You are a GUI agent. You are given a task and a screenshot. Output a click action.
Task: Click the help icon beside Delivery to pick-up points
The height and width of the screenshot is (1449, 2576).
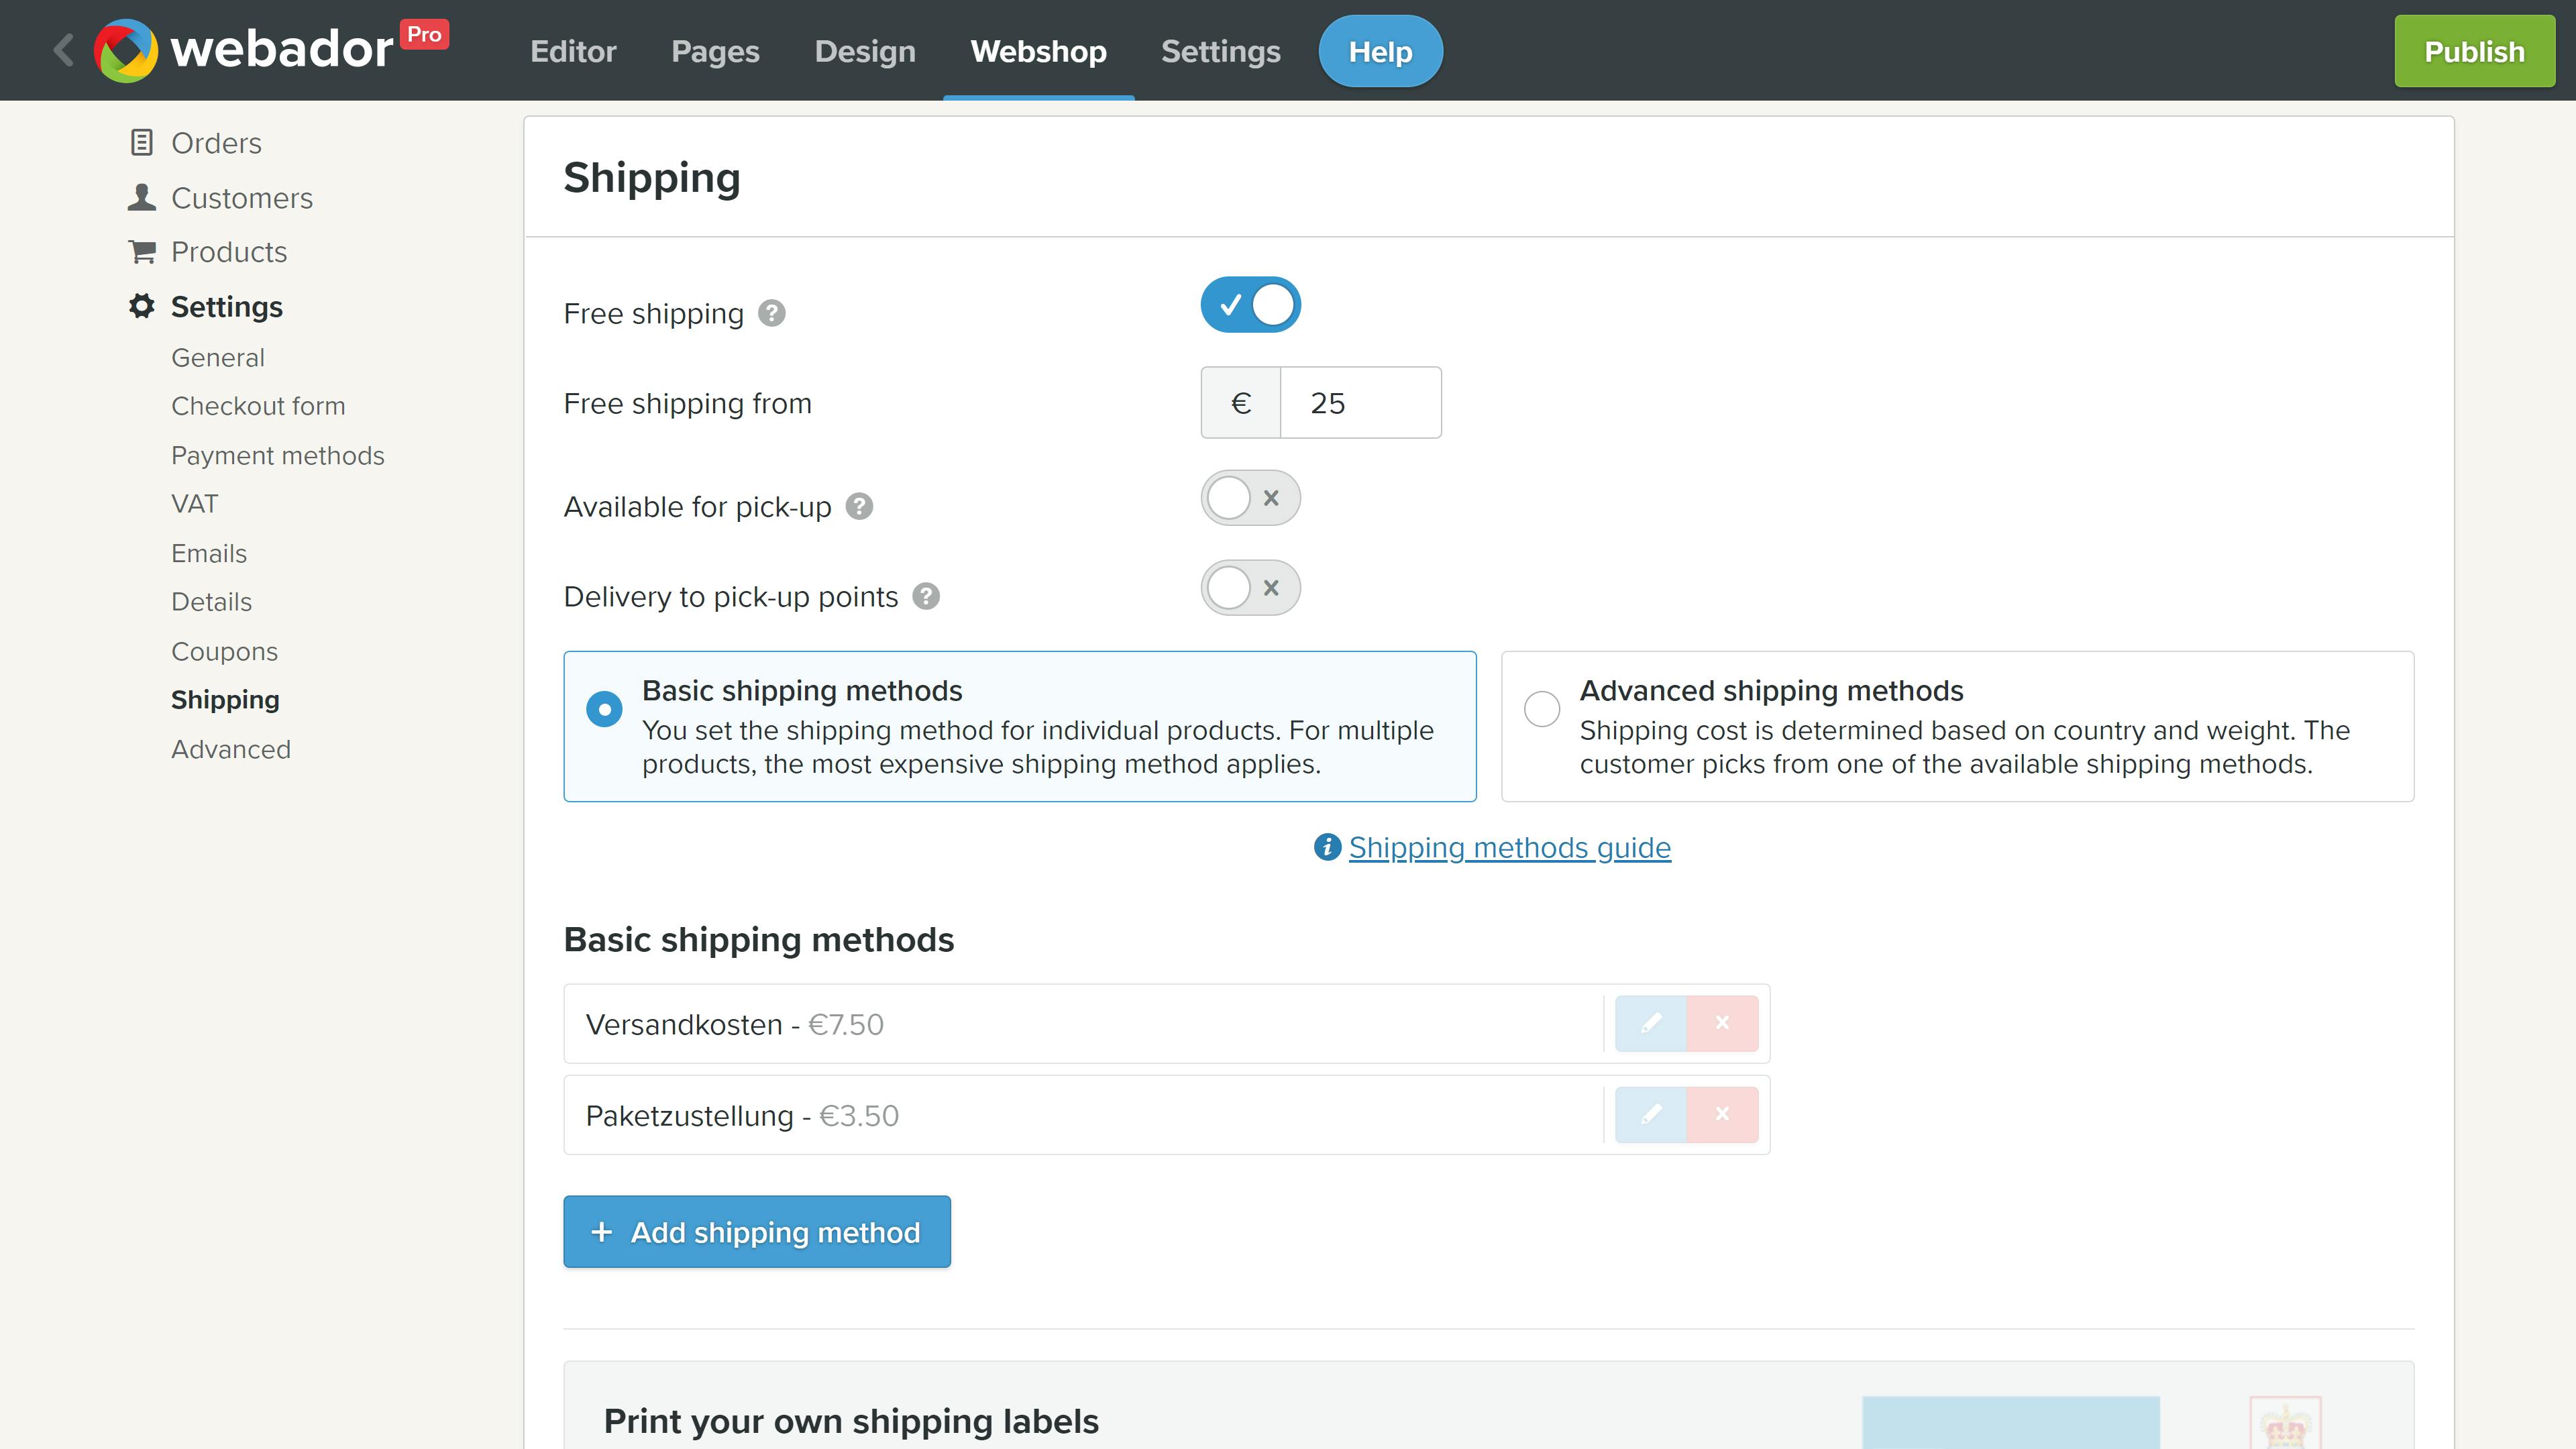pos(926,596)
